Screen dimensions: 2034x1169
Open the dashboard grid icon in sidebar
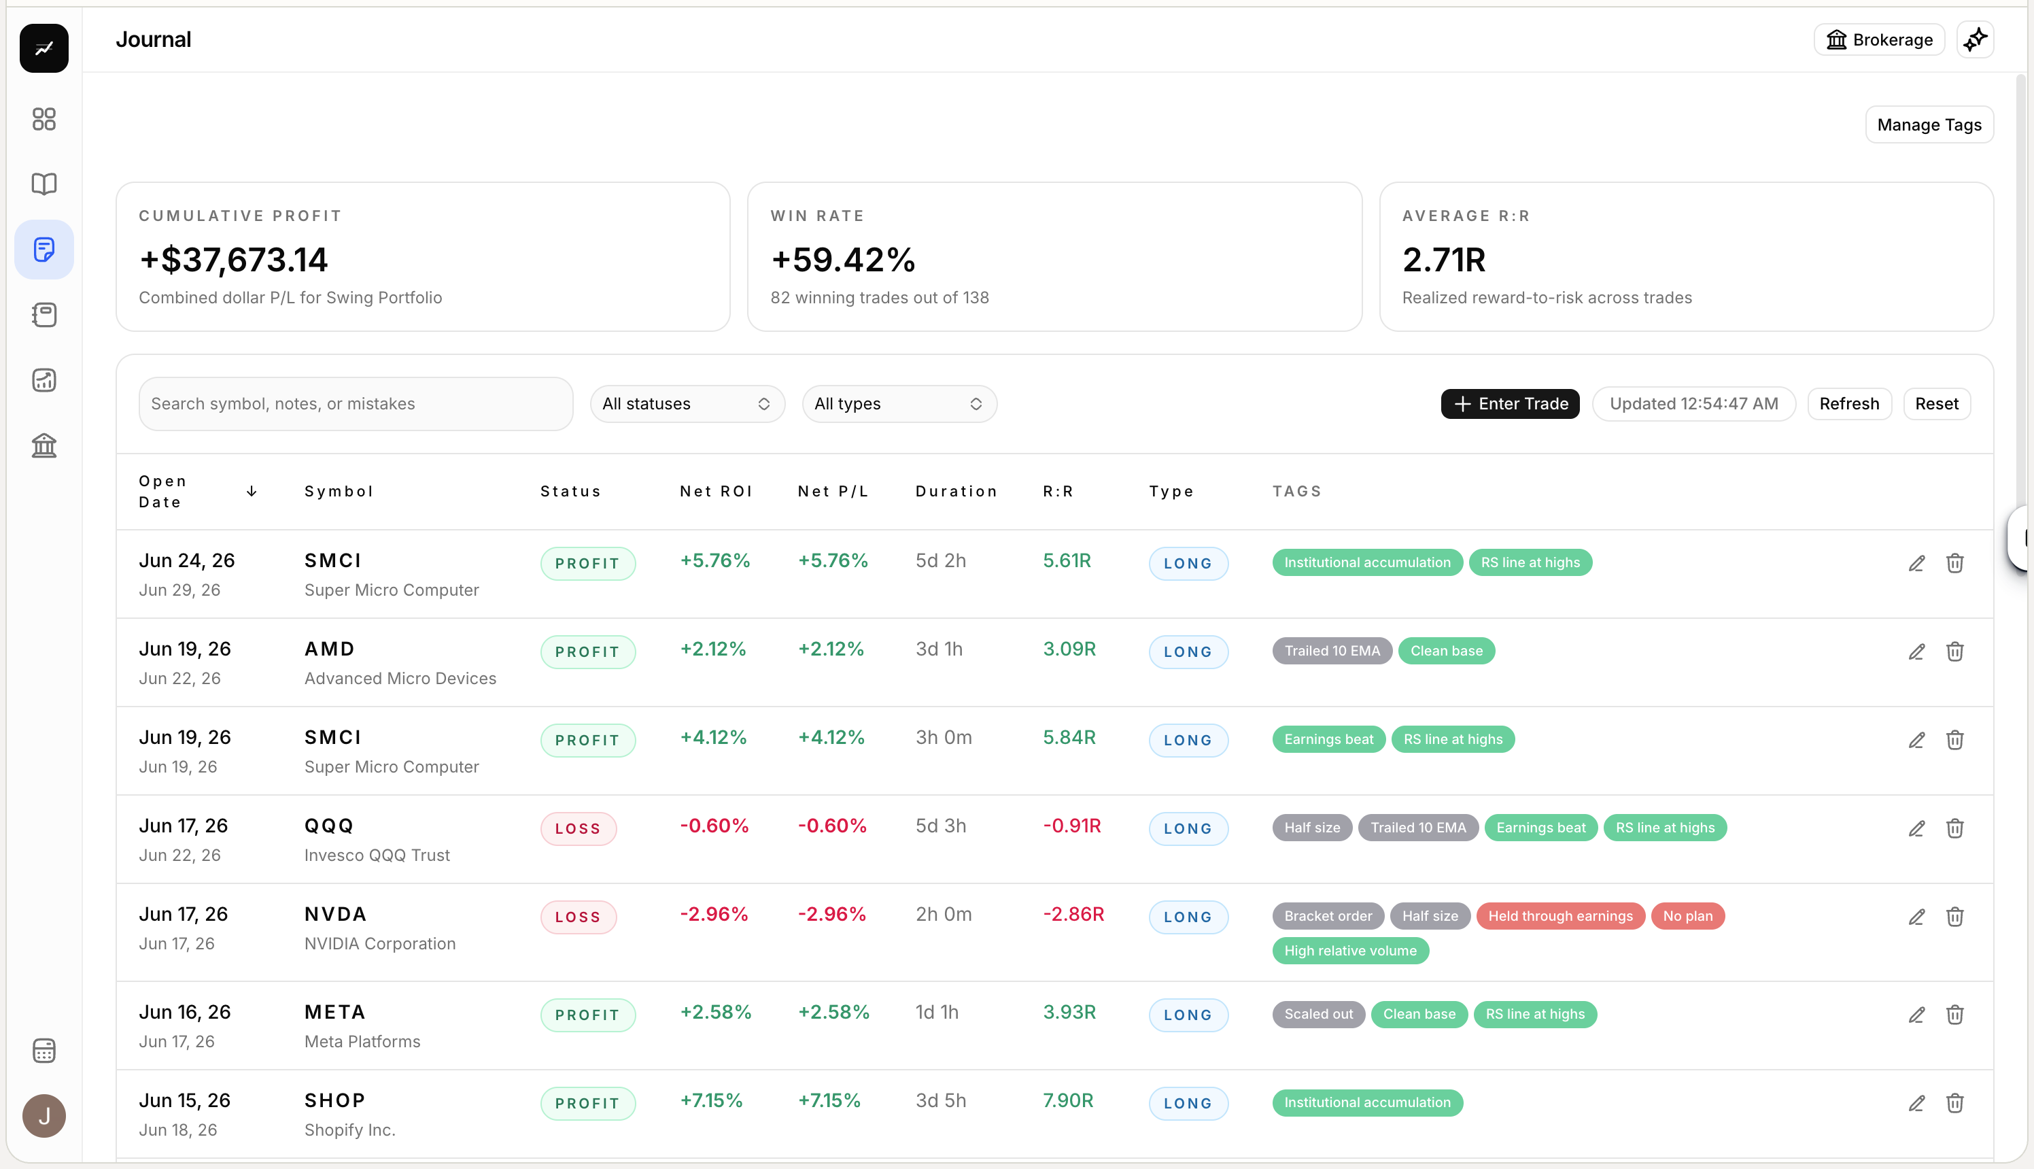tap(44, 120)
